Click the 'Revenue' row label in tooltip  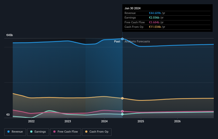tap(130, 13)
